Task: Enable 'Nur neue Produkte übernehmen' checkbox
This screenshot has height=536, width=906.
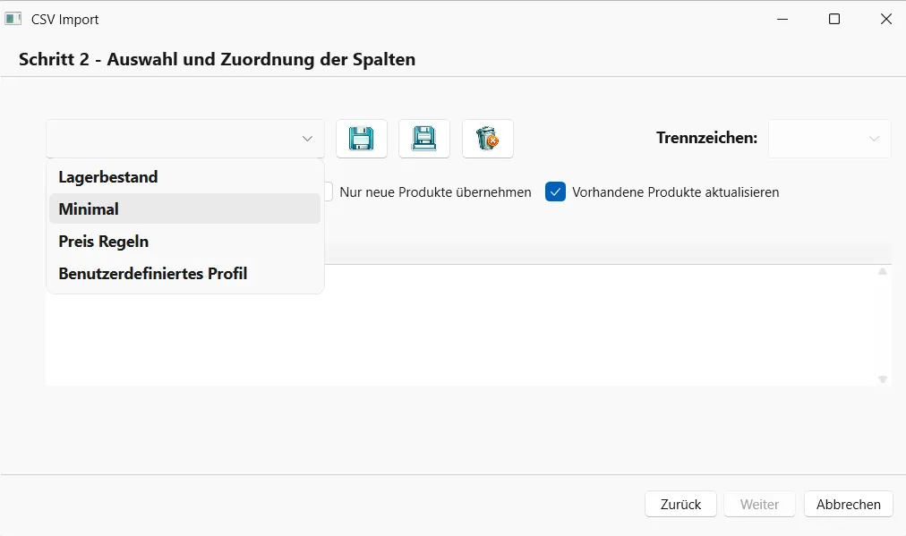Action: [x=328, y=191]
